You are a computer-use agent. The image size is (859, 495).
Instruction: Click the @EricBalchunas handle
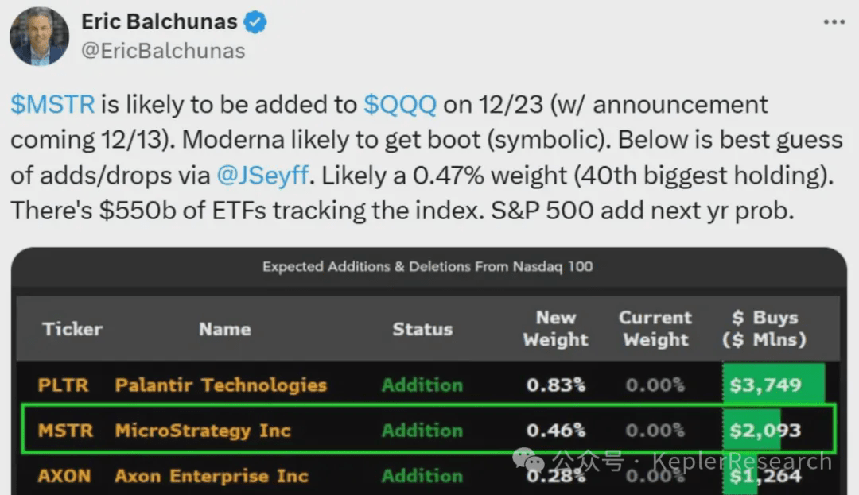pos(162,51)
